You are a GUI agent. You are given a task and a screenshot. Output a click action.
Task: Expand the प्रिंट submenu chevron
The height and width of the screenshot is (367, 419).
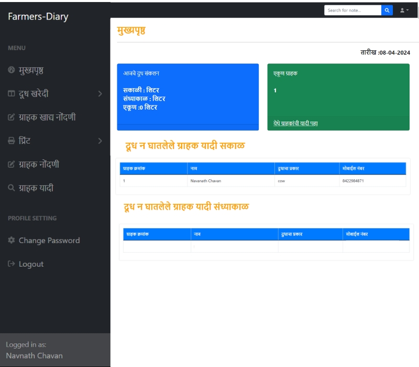tap(100, 141)
